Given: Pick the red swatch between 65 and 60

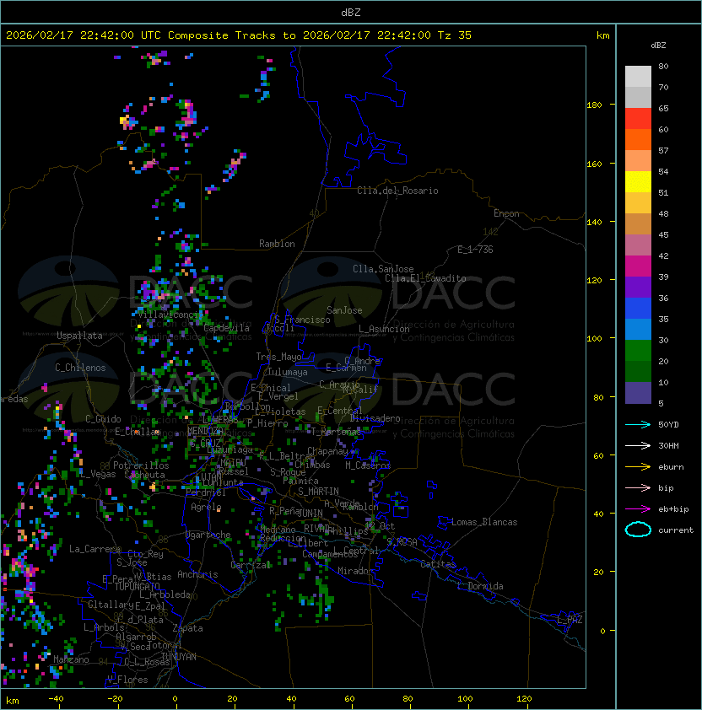Looking at the screenshot, I should pos(638,119).
